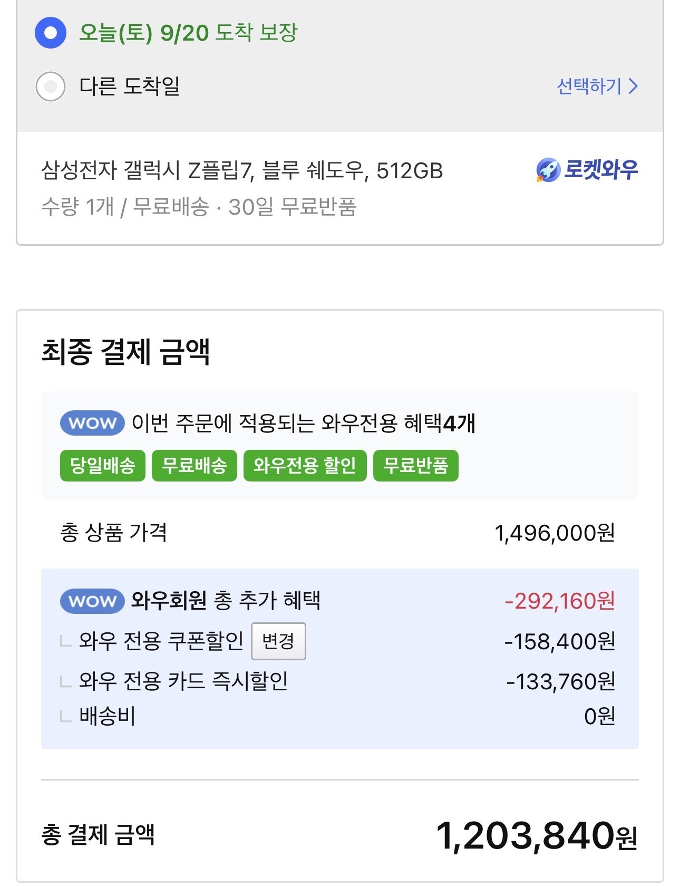Click the WOW badge beside 이번 주문에 적용되는
The height and width of the screenshot is (886, 680).
92,423
